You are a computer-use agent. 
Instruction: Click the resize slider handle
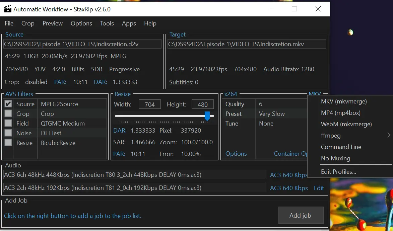pyautogui.click(x=207, y=116)
